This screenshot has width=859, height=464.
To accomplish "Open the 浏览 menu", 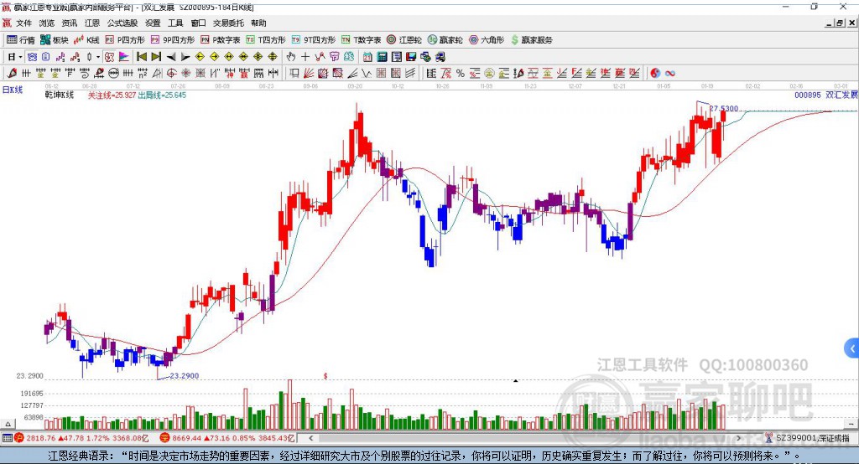I will click(47, 23).
